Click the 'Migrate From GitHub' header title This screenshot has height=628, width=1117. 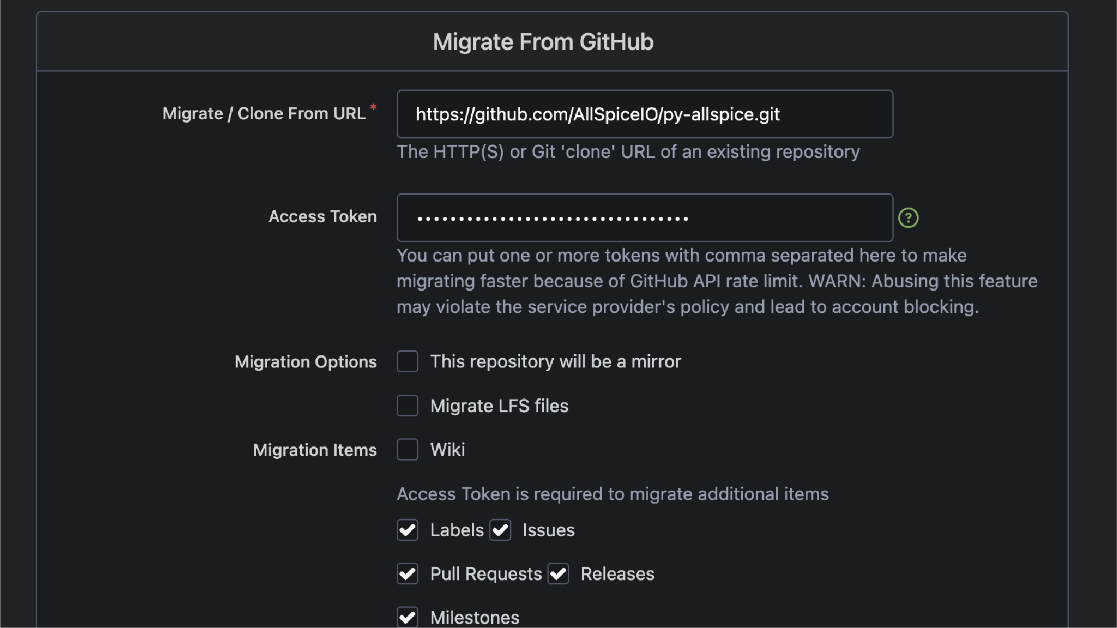pos(543,42)
